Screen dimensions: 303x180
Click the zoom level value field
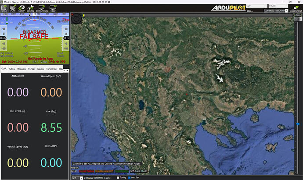point(297,19)
